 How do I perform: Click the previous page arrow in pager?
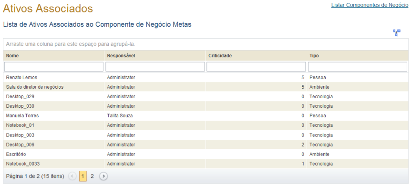click(72, 176)
